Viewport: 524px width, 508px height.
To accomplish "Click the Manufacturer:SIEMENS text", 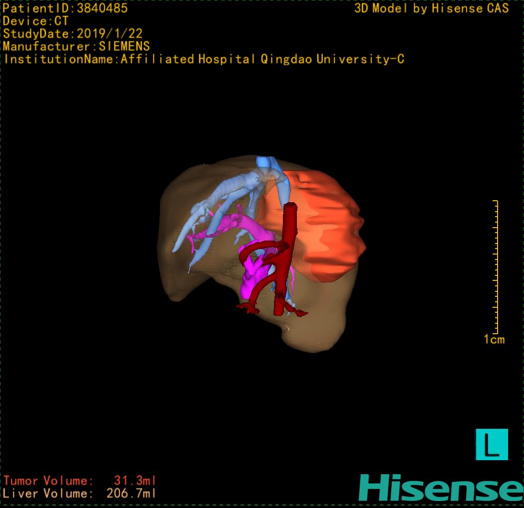I will (76, 46).
